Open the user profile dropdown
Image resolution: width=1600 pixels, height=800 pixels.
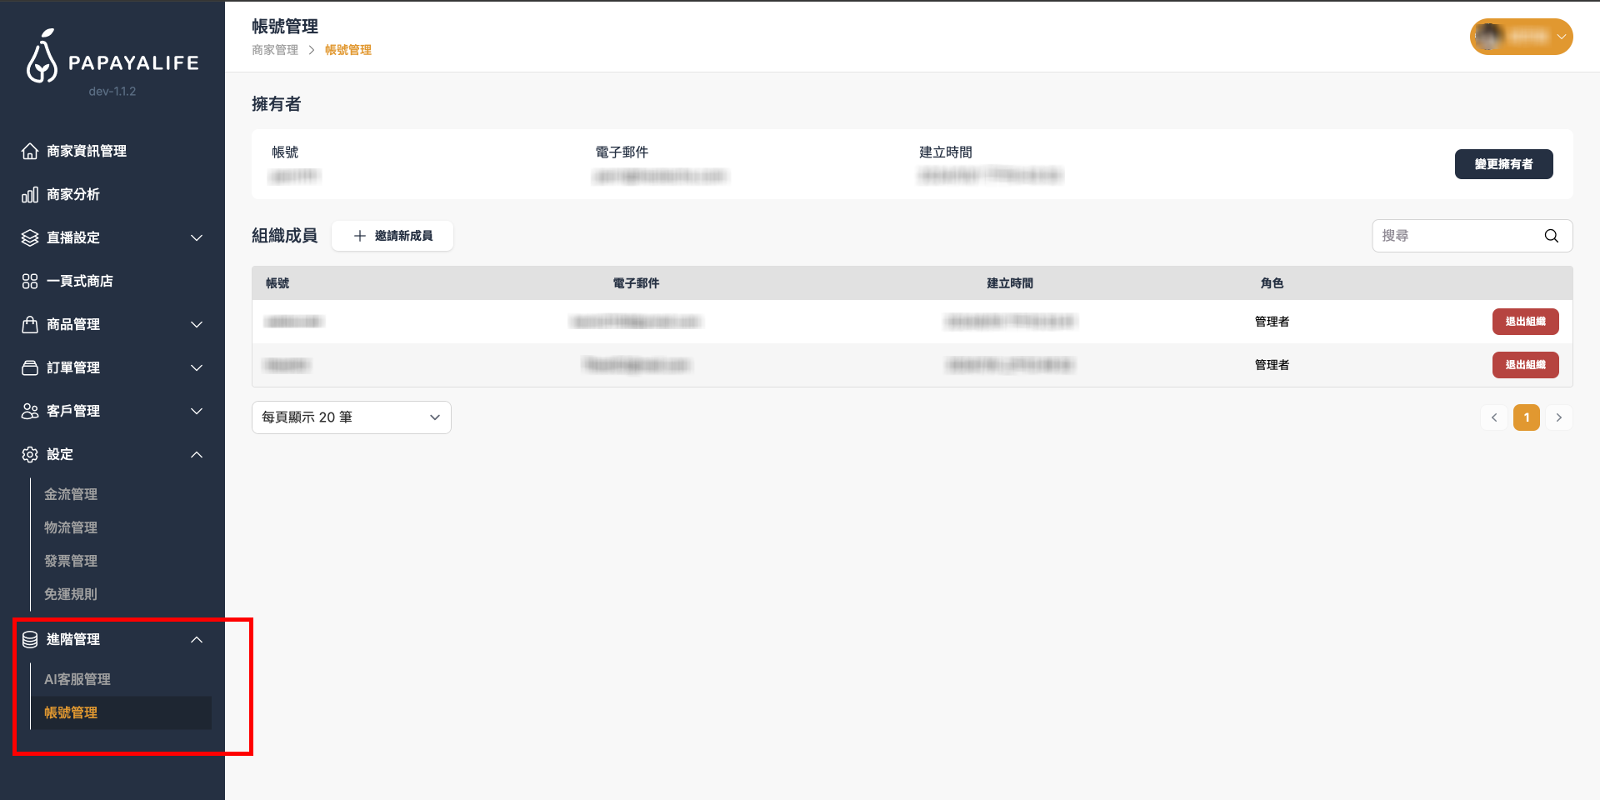coord(1521,37)
